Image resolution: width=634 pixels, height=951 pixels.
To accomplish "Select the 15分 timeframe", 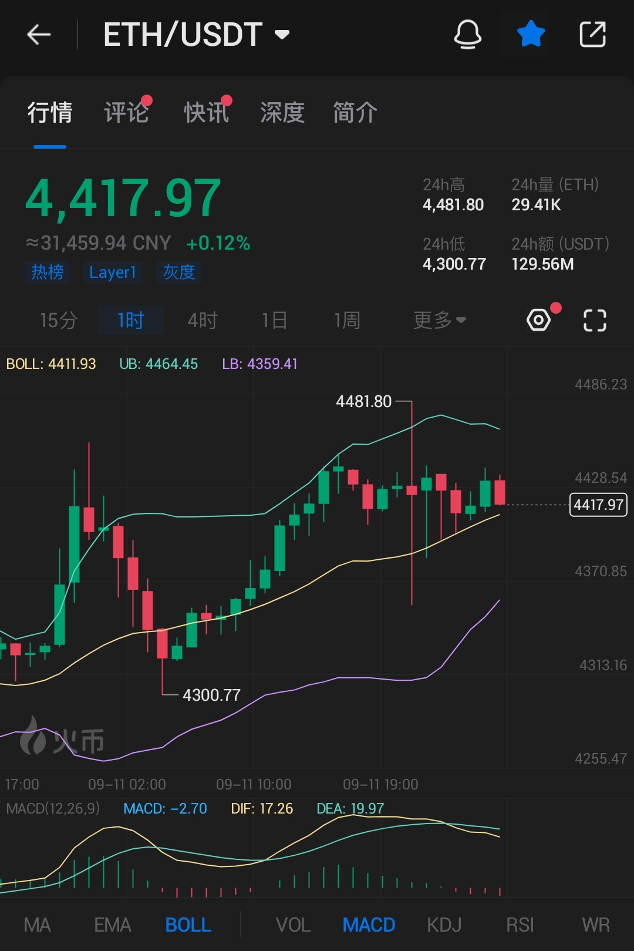I will (x=59, y=320).
